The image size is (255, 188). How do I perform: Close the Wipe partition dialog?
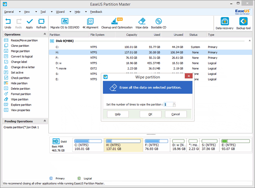point(189,76)
